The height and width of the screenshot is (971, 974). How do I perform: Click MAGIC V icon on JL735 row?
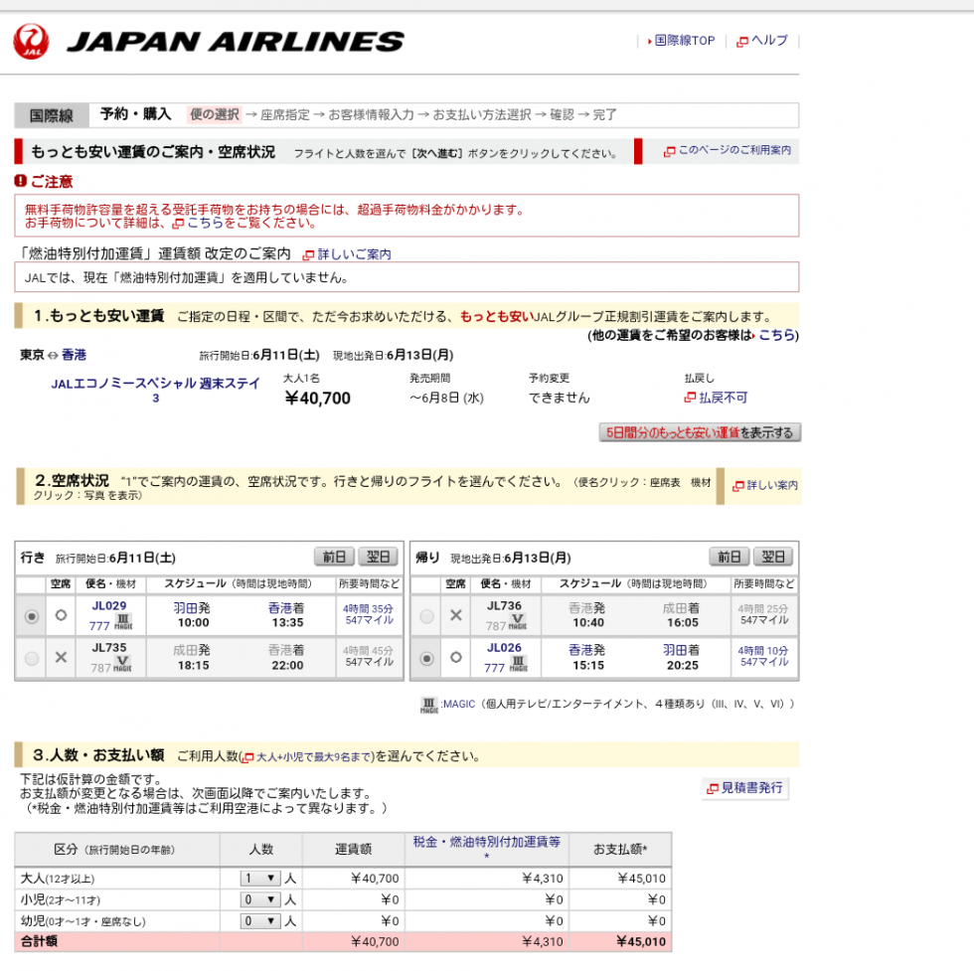[x=123, y=664]
